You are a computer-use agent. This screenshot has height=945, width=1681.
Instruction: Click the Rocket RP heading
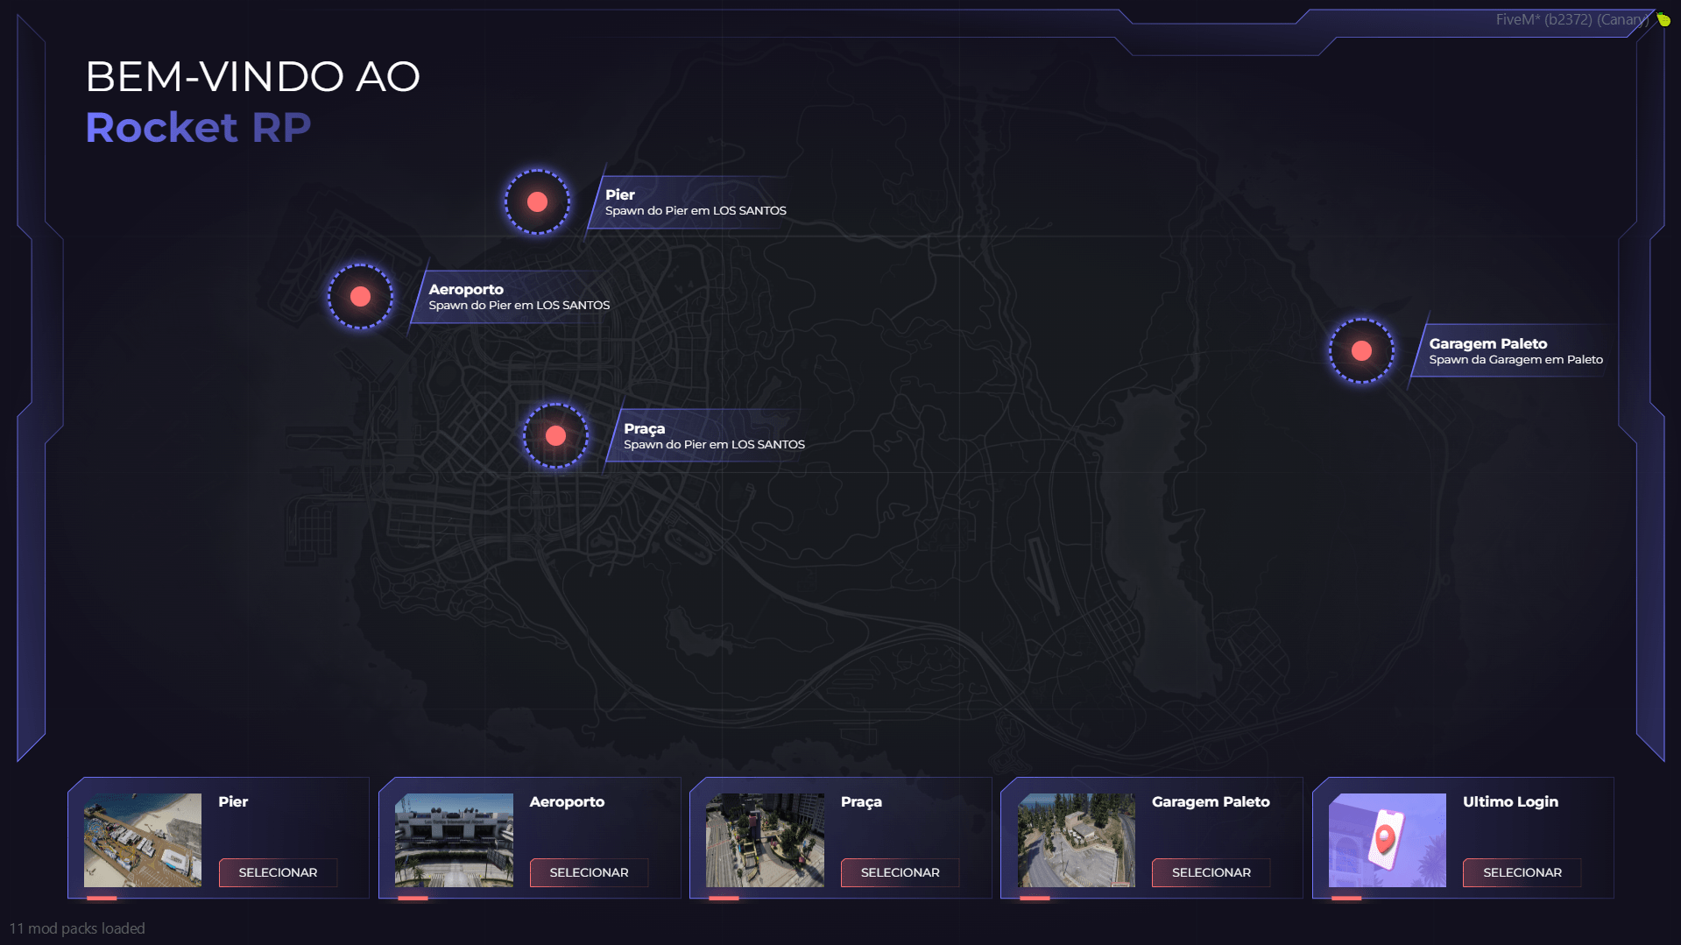[198, 128]
